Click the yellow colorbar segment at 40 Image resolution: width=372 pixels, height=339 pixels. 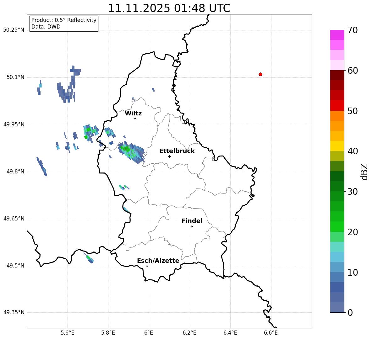click(337, 146)
